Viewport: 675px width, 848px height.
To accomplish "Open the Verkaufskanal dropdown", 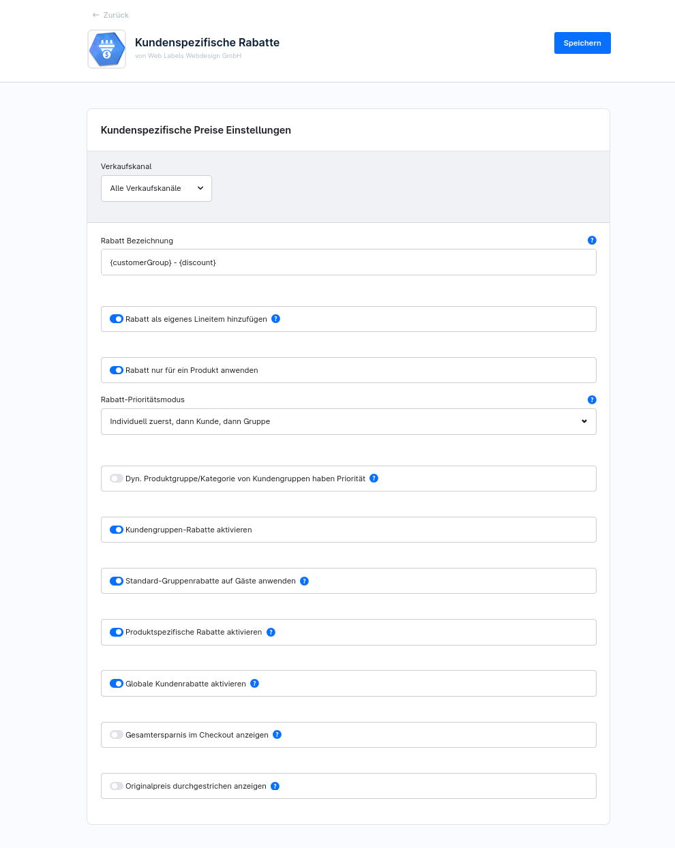I will (156, 189).
